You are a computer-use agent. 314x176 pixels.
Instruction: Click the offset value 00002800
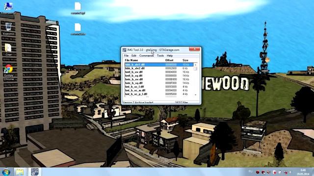pyautogui.click(x=171, y=68)
